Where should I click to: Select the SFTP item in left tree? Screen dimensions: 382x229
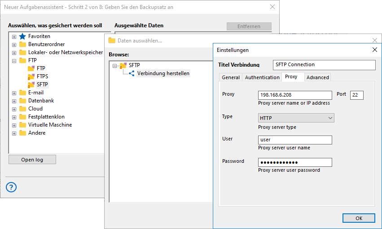(x=42, y=85)
